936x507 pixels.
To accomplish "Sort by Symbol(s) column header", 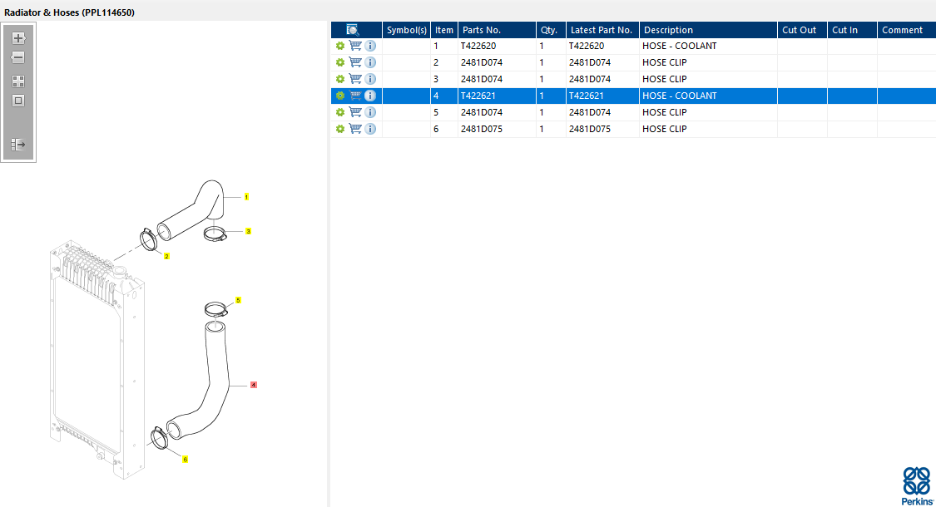I will click(407, 30).
